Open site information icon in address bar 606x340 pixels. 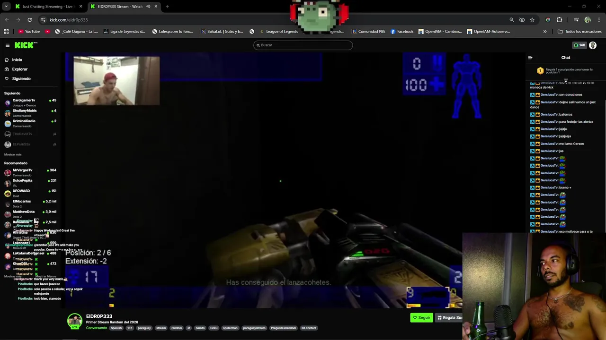43,20
